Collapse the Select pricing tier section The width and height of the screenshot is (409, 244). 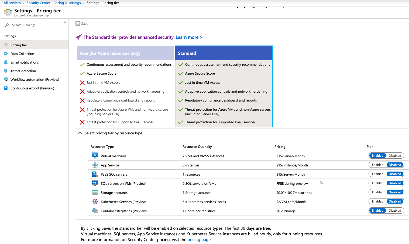tap(80, 133)
